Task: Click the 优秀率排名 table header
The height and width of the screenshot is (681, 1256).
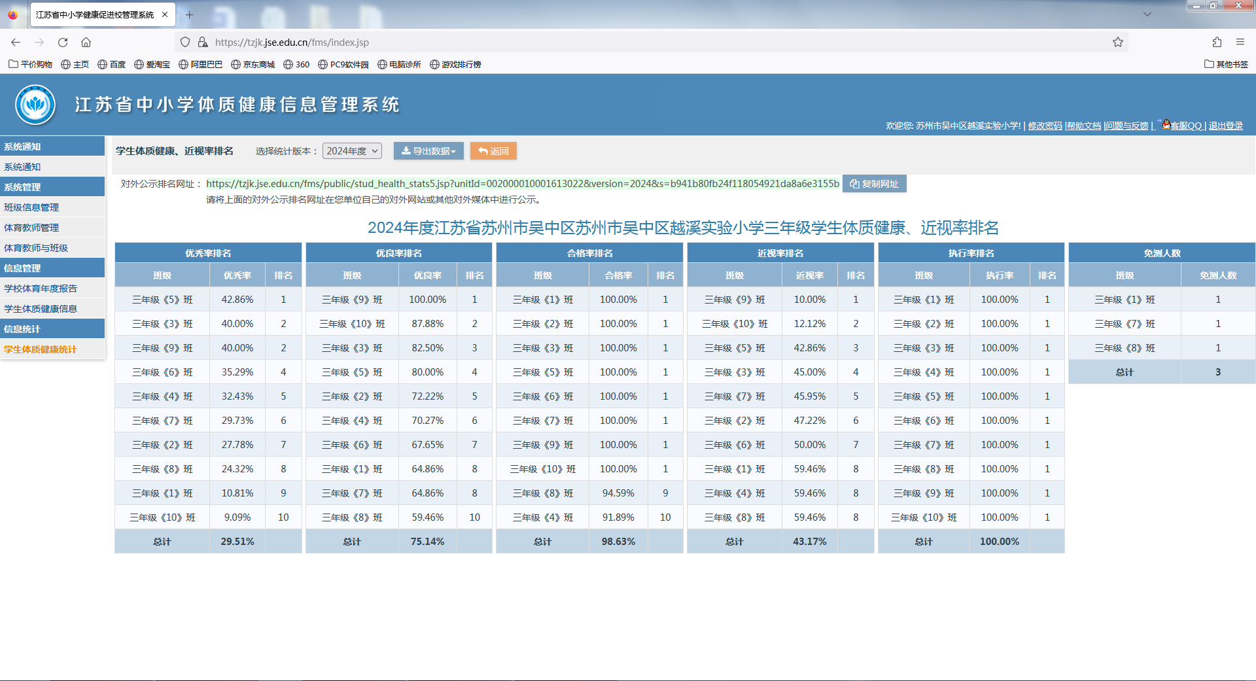Action: click(x=208, y=253)
